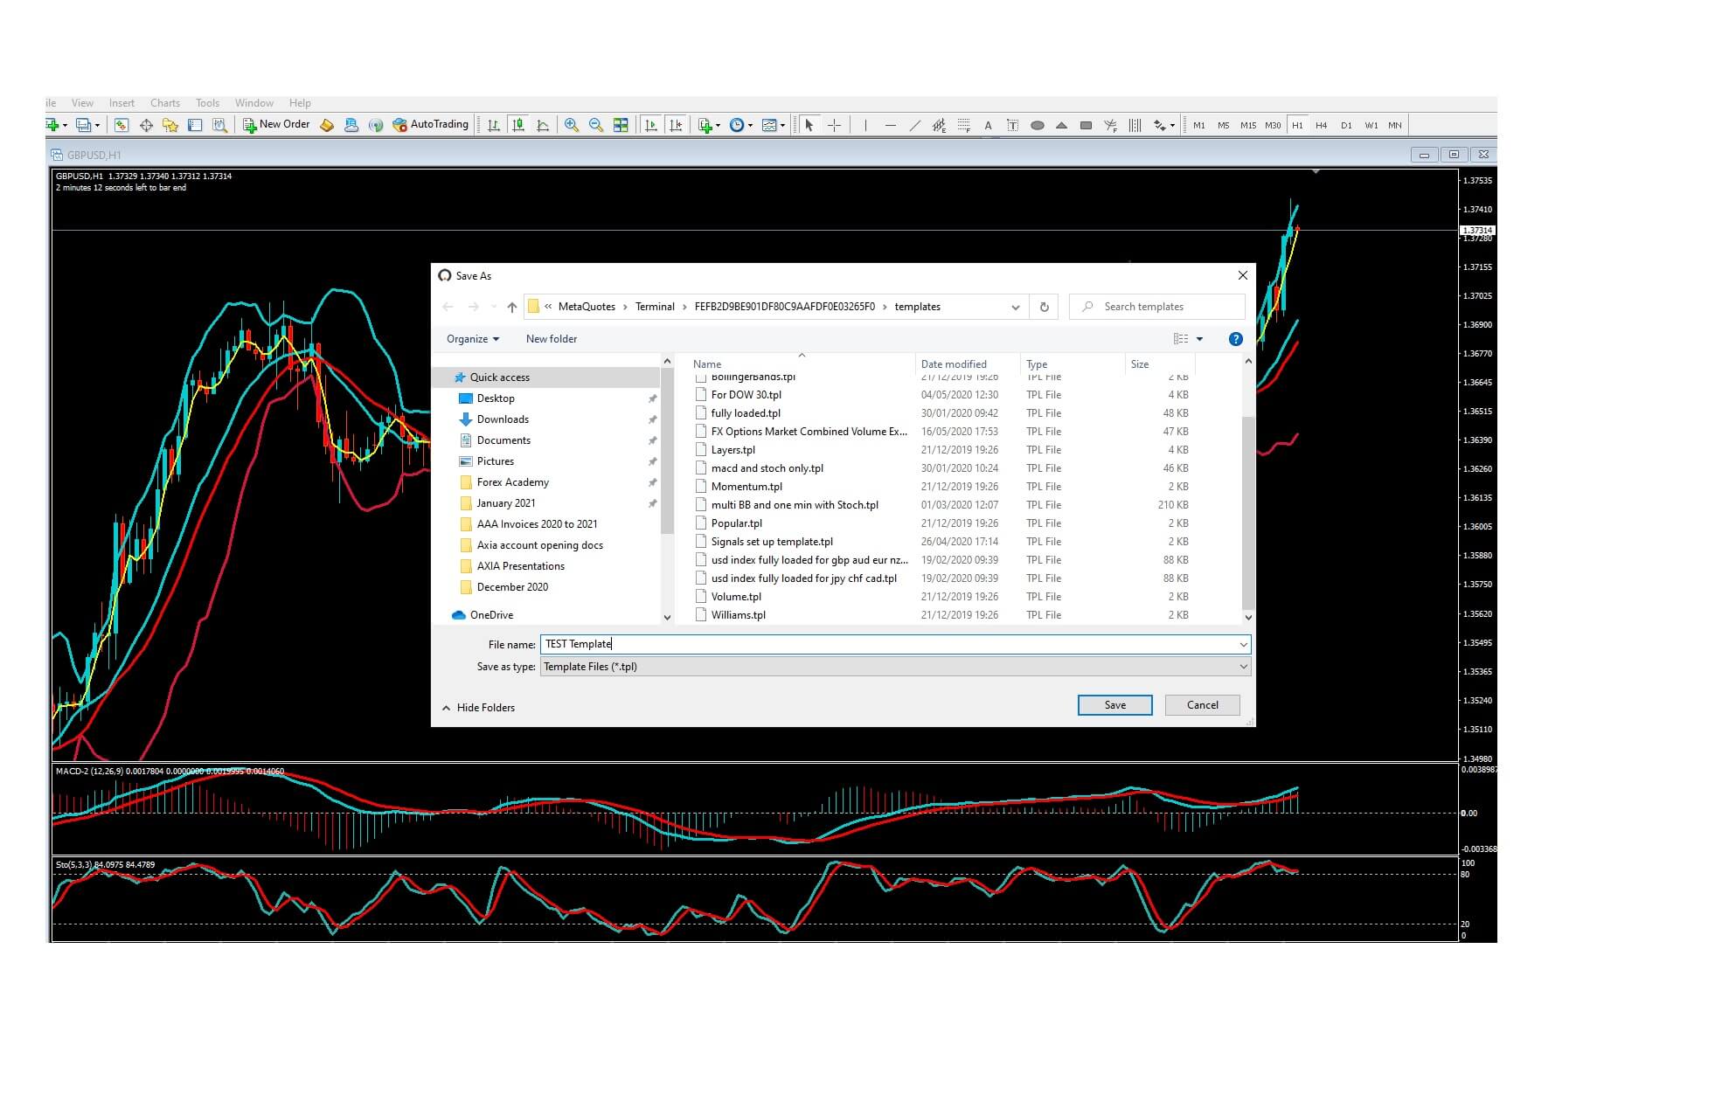Open the Charts menu
The height and width of the screenshot is (1108, 1729).
tap(165, 103)
